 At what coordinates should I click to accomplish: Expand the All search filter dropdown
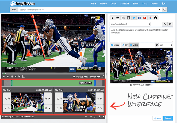(14, 10)
